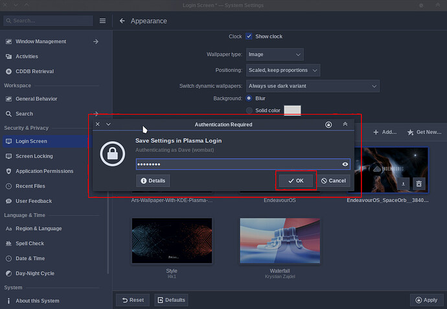This screenshot has height=309, width=447.
Task: Reveal password with the eye icon
Action: click(x=345, y=164)
